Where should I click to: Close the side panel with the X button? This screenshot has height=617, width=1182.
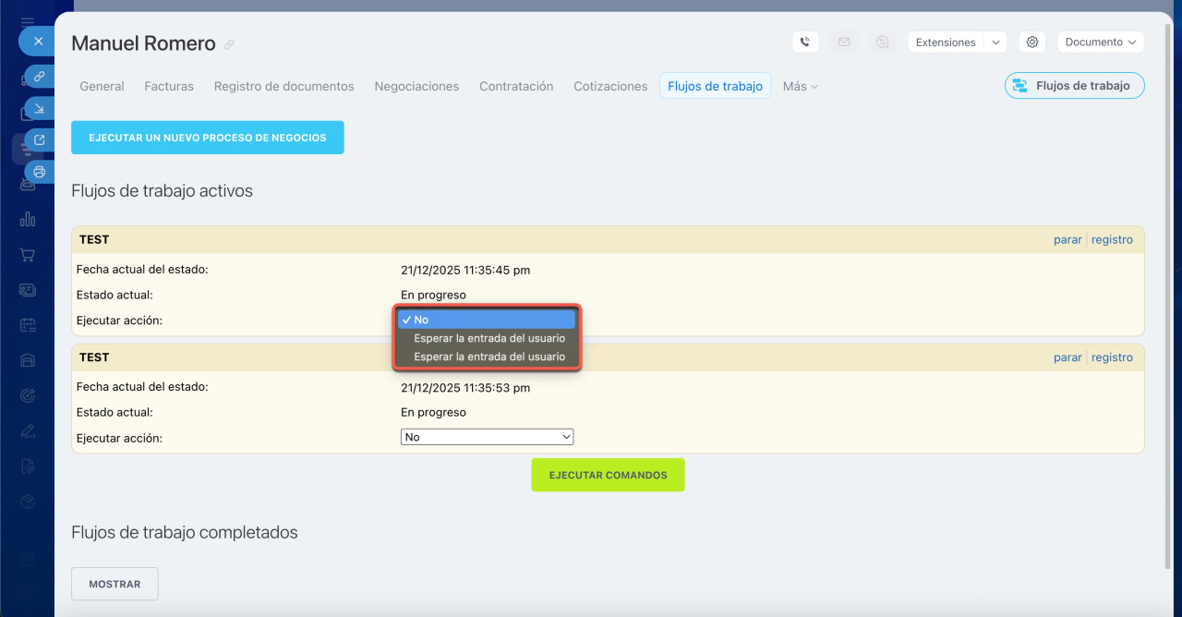[x=38, y=42]
